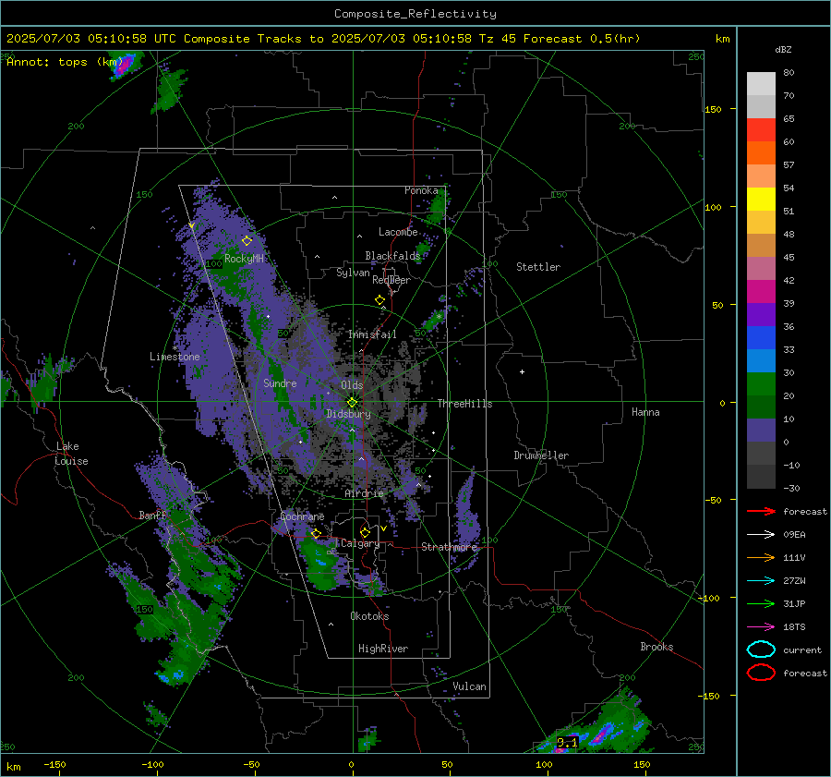Click the Cochrane town label
Image resolution: width=831 pixels, height=777 pixels.
click(x=302, y=516)
